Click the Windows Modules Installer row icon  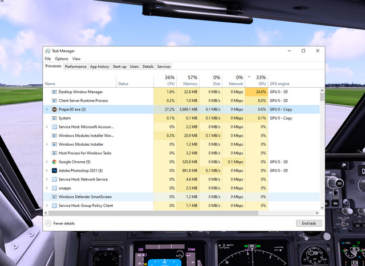(54, 145)
